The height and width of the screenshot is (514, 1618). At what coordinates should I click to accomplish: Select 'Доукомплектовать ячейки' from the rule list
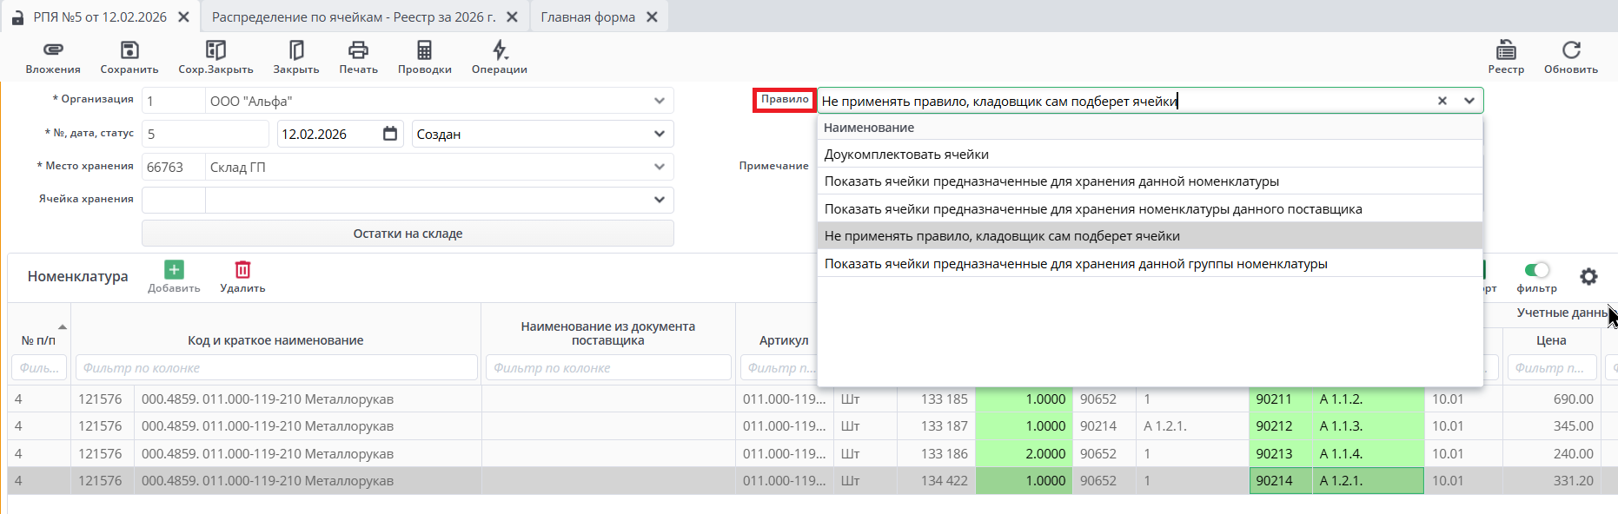coord(906,155)
